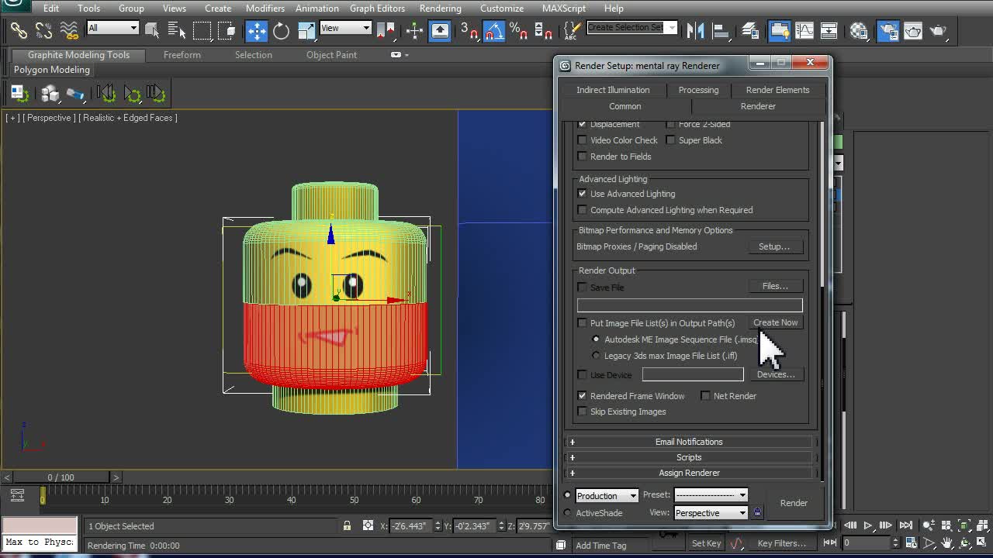Image resolution: width=993 pixels, height=558 pixels.
Task: Expand the Assign Renderer rollout
Action: click(x=689, y=473)
